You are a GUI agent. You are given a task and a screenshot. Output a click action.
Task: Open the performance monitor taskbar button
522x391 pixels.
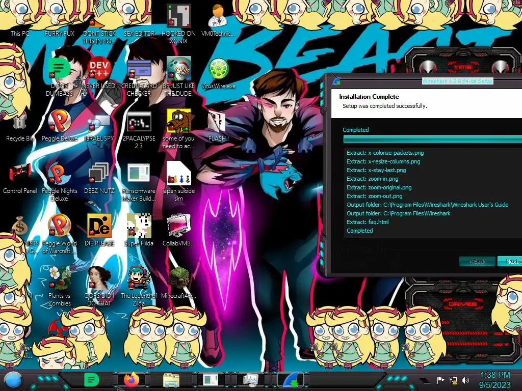click(250, 380)
